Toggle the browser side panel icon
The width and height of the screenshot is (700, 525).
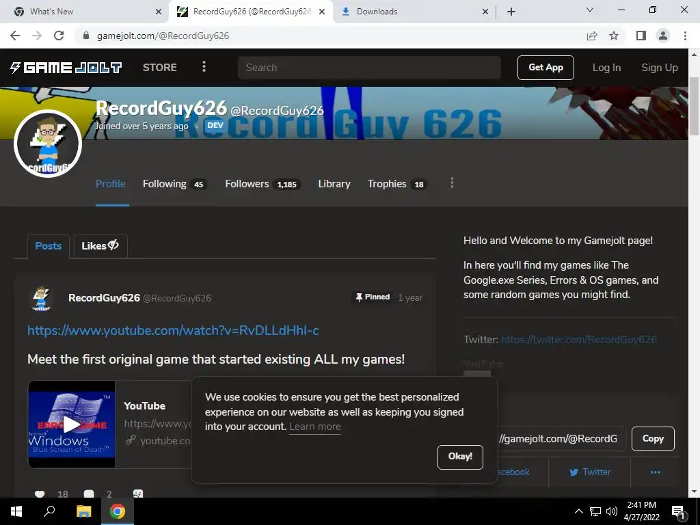click(x=641, y=36)
